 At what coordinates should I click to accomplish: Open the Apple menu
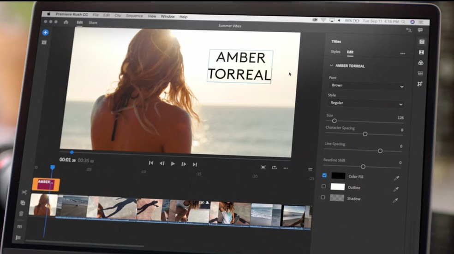click(x=48, y=13)
